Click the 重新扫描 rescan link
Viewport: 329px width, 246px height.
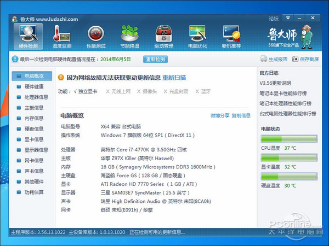coord(174,78)
